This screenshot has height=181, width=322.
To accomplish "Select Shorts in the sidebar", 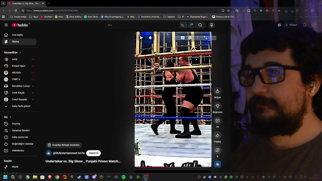I will pyautogui.click(x=19, y=41).
